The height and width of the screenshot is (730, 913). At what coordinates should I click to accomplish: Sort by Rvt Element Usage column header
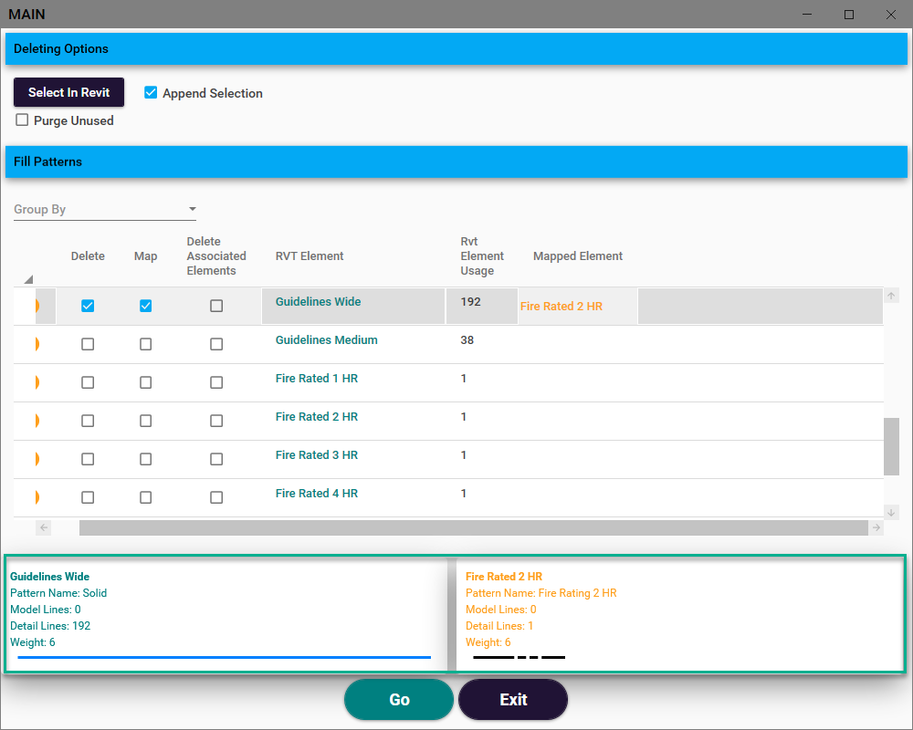point(482,256)
